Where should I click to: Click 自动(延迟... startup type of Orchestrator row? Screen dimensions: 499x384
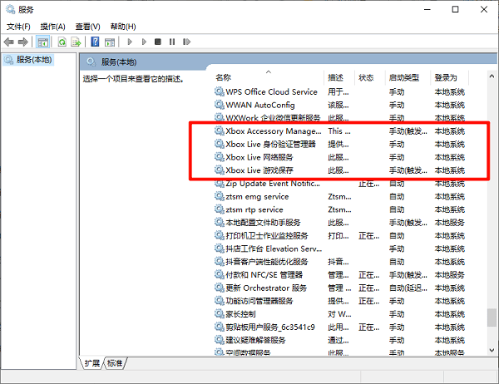(x=408, y=288)
